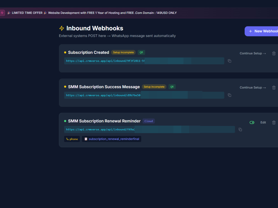Continue Setup for SMM Subscription Success Message
The height and width of the screenshot is (208, 278).
pyautogui.click(x=253, y=88)
